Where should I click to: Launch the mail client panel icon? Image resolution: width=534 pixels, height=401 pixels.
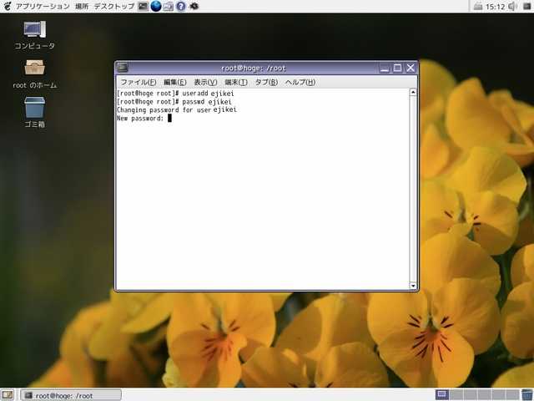[169, 6]
